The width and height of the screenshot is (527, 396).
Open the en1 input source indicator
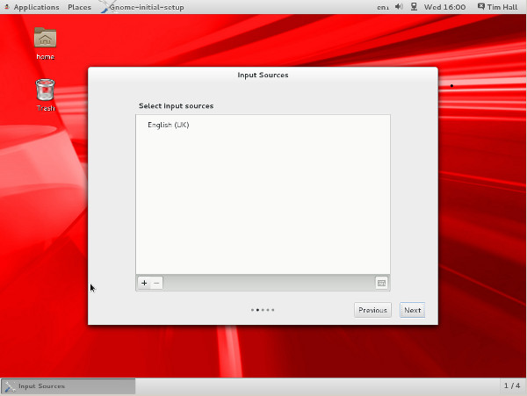(x=383, y=7)
